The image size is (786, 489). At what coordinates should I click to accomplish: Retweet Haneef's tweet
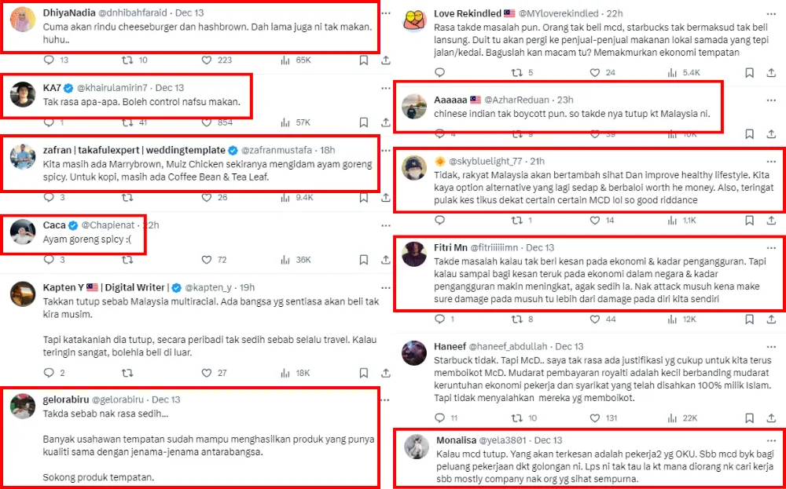516,418
